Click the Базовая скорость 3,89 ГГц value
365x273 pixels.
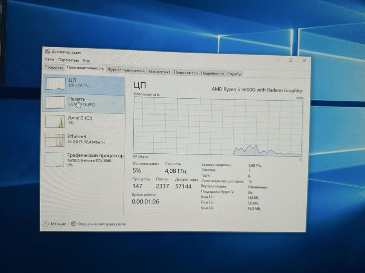click(255, 165)
